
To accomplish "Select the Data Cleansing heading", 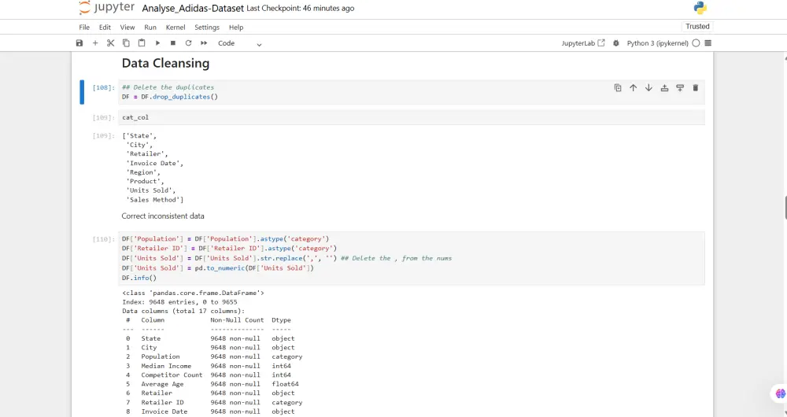I will (165, 63).
